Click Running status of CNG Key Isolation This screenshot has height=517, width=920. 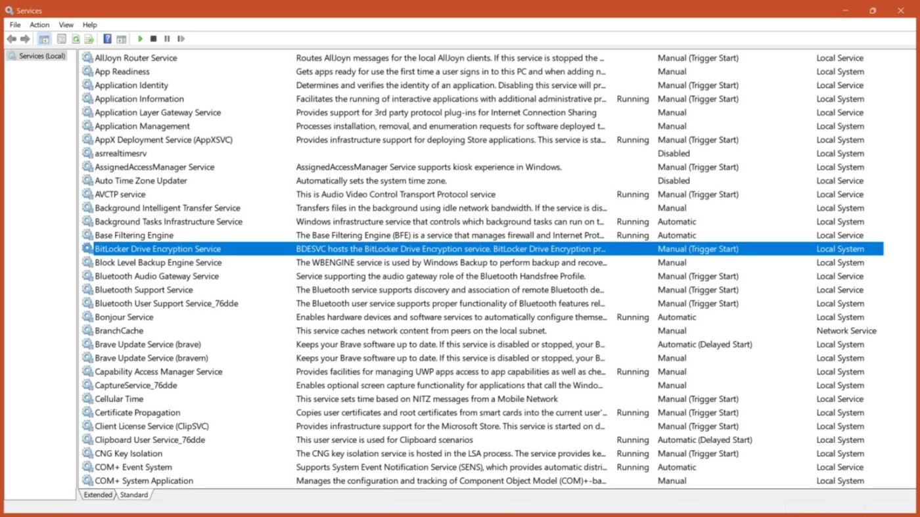633,453
